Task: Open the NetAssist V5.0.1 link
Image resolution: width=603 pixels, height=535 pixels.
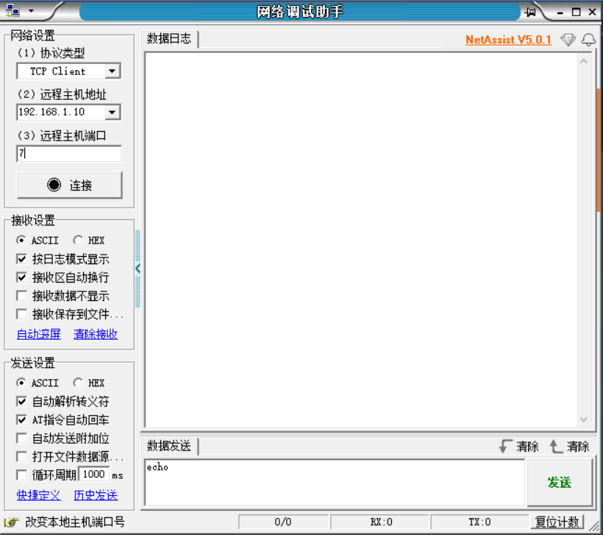Action: pos(508,40)
